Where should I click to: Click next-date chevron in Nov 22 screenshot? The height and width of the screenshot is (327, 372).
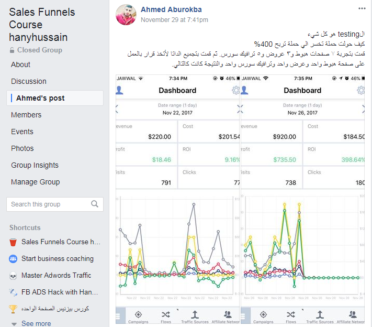coord(239,109)
